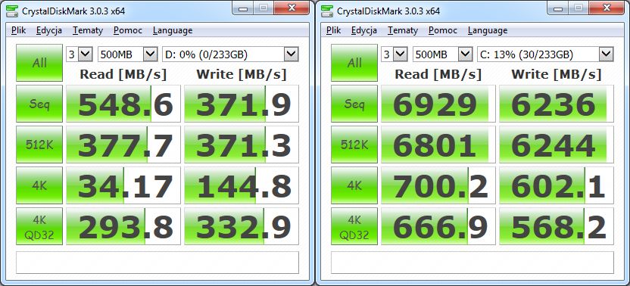Click the 371.3 512K write result
The width and height of the screenshot is (630, 286).
(242, 145)
